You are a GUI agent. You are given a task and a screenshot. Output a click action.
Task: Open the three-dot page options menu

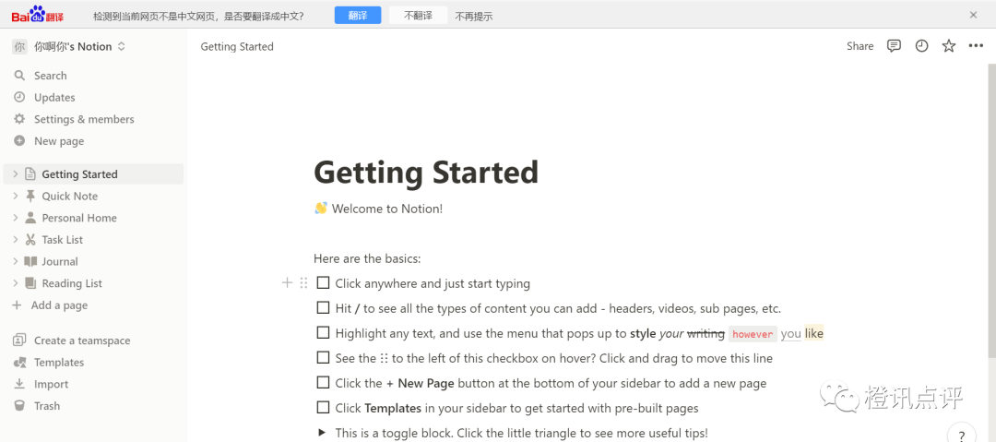(x=976, y=46)
